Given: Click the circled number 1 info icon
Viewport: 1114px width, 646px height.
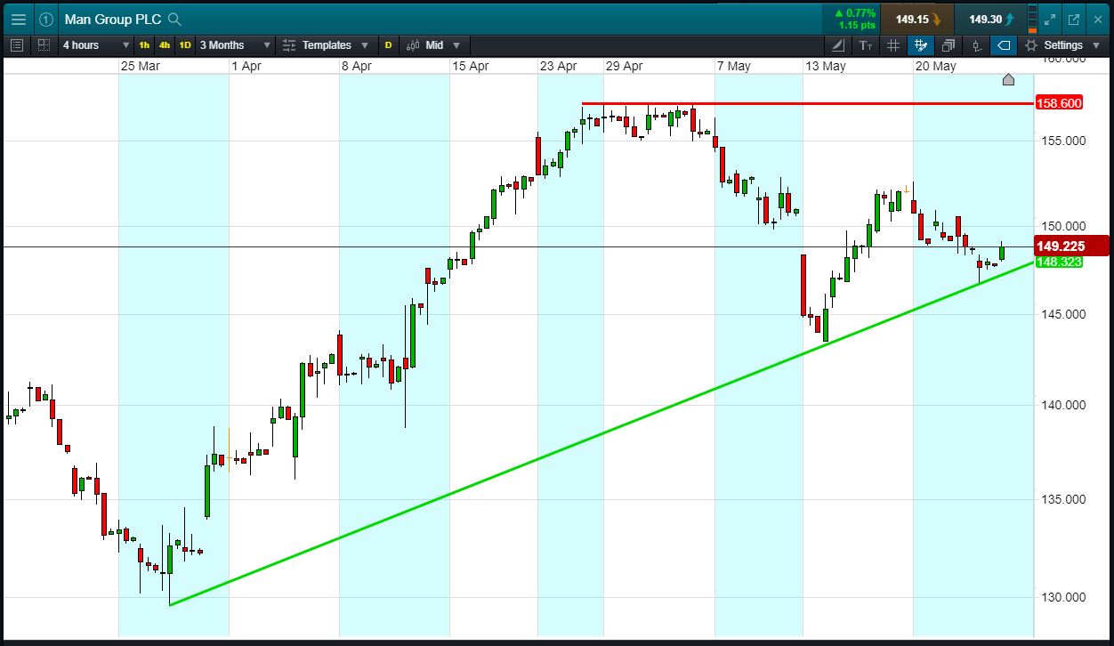Looking at the screenshot, I should 46,19.
